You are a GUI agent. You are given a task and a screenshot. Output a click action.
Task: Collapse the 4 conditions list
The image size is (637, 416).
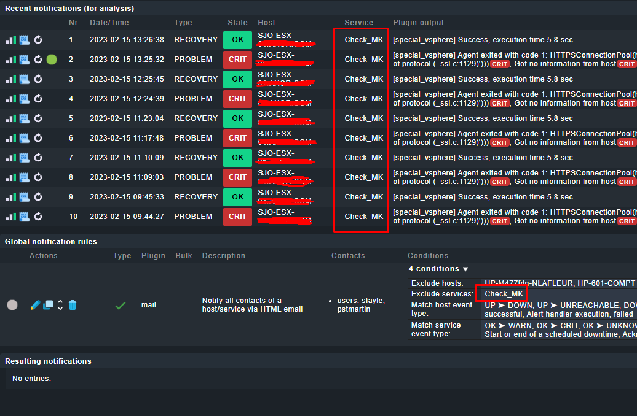tap(438, 269)
